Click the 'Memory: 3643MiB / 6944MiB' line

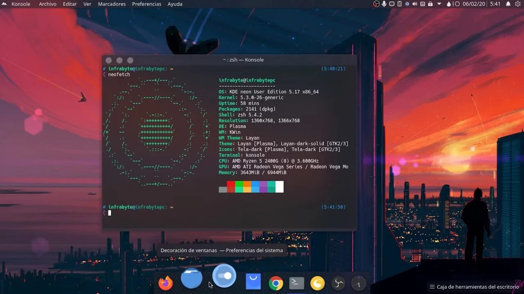[253, 173]
